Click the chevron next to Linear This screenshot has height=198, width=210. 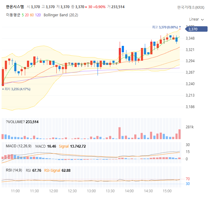pos(202,20)
